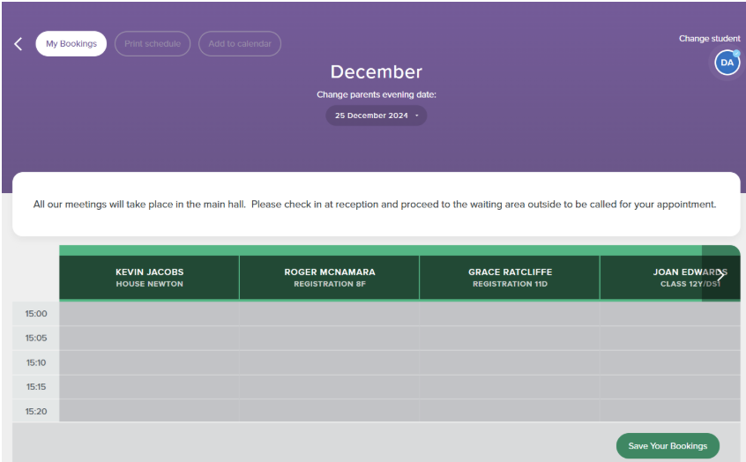Open the 25 December 2024 date dropdown

[376, 115]
